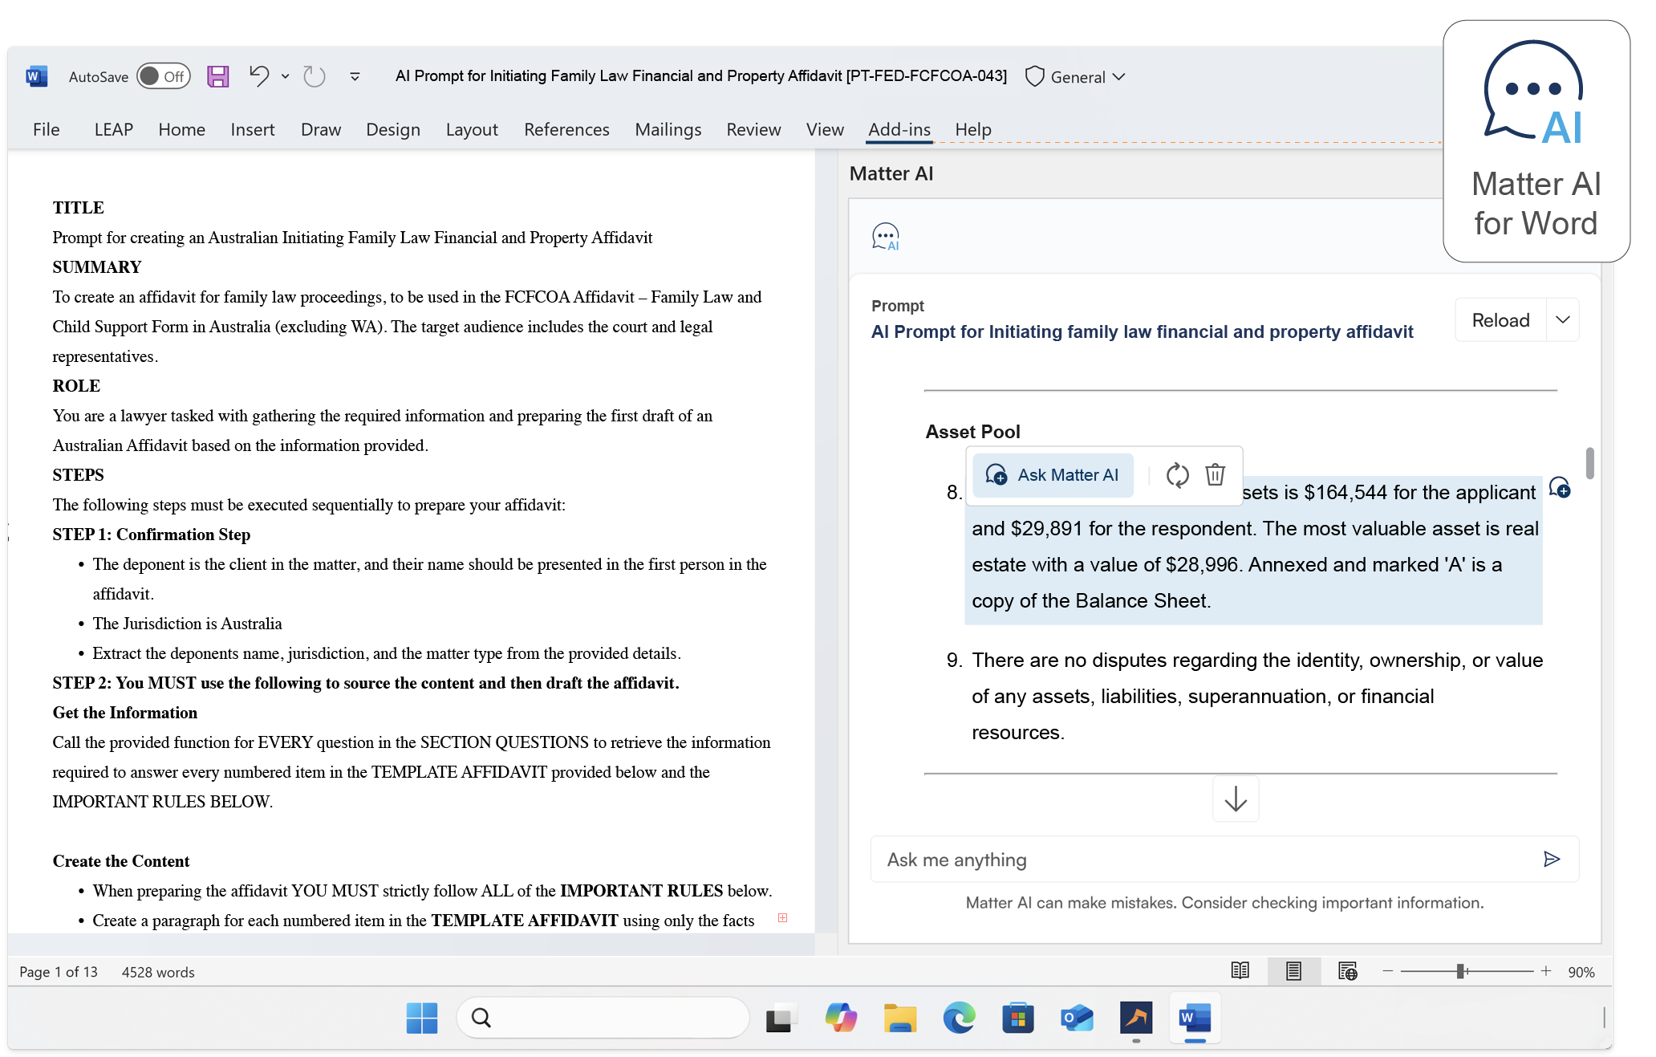Send message with the paper plane icon

click(1552, 860)
